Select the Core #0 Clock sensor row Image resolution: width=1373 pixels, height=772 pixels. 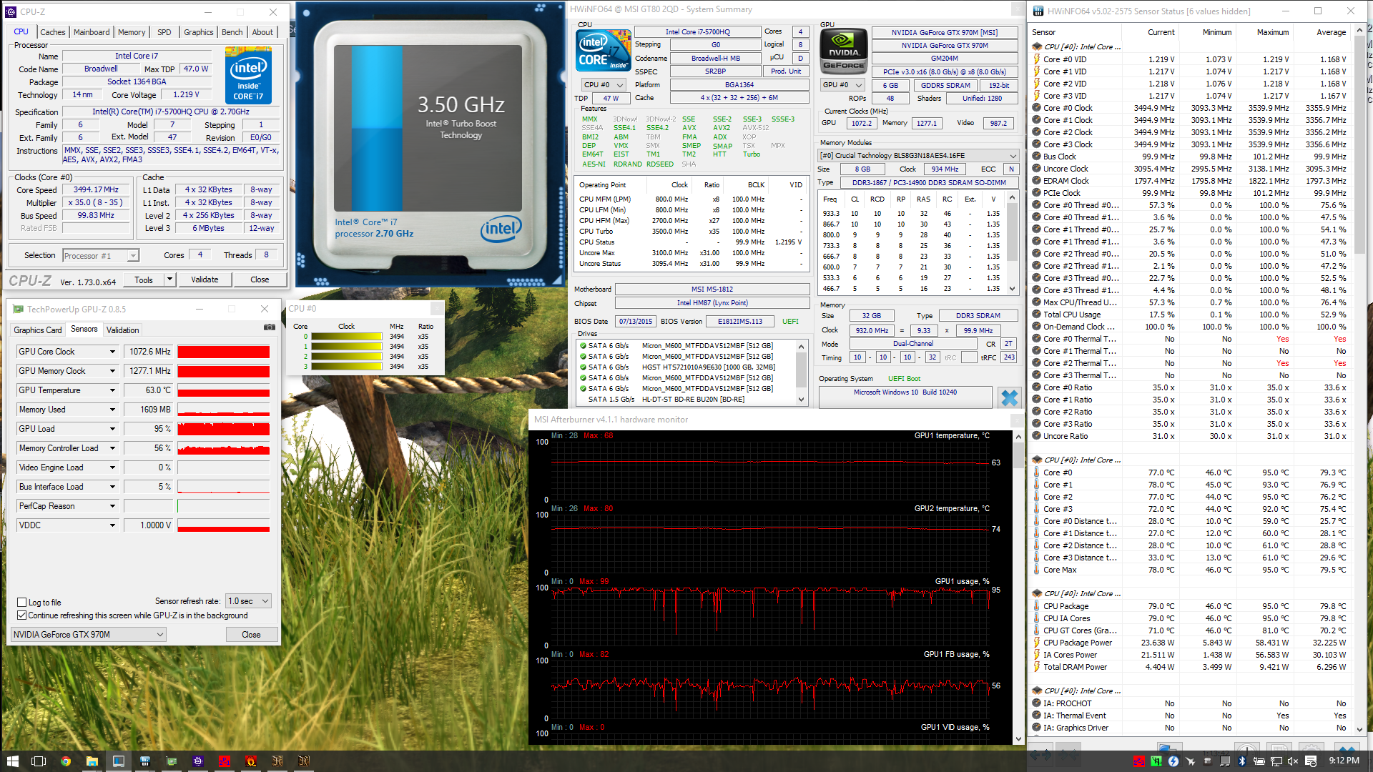pos(1192,108)
